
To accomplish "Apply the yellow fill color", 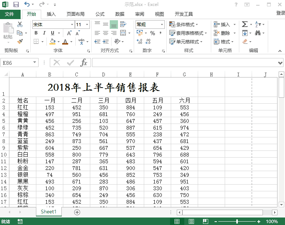I will [52, 42].
